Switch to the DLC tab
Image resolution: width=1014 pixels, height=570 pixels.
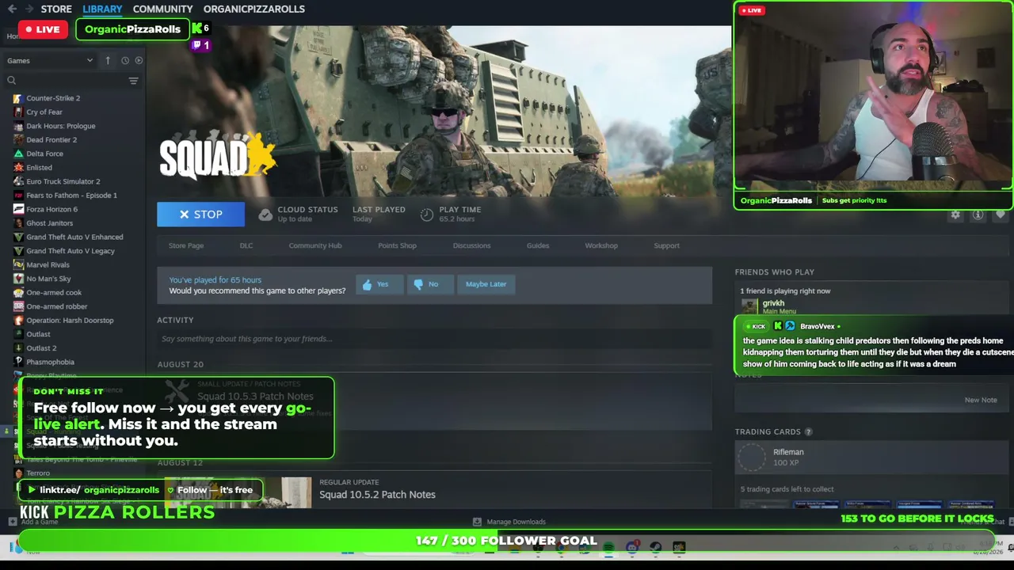pos(246,245)
